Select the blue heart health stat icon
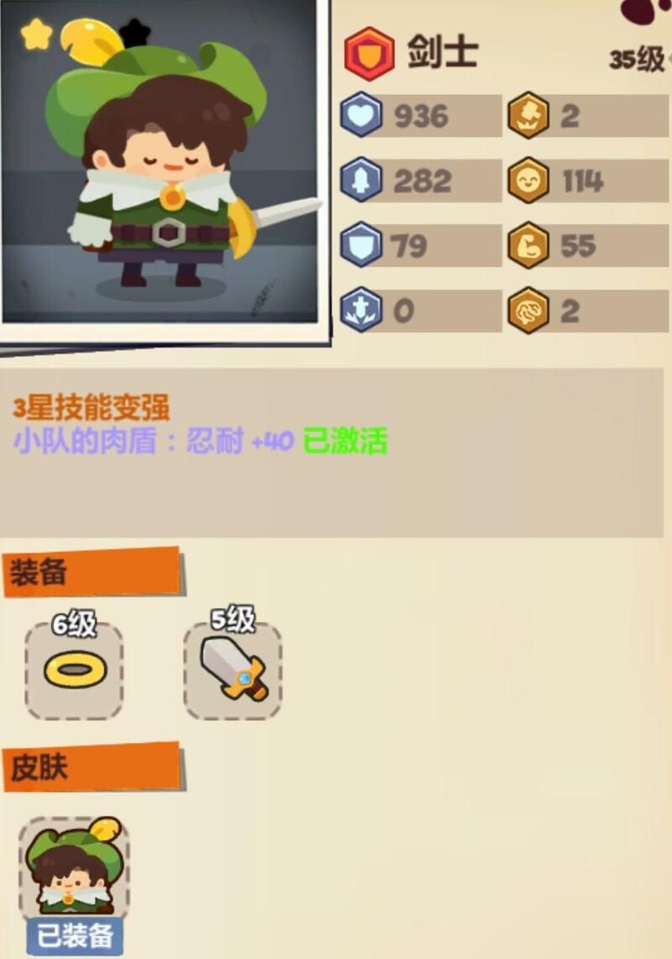 click(361, 114)
